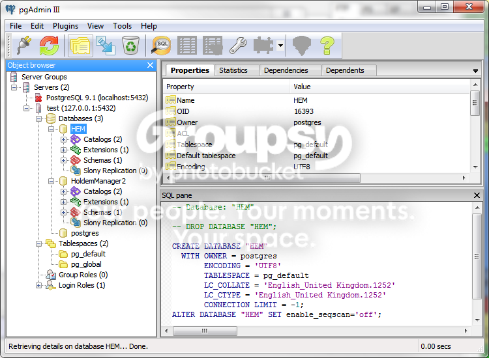Viewport: 489px width, 358px height.
Task: Expand the Login Roles (1) node
Action: coord(38,285)
